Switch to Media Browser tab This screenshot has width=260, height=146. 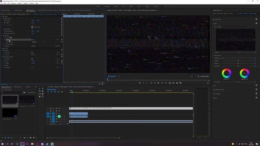point(17,87)
